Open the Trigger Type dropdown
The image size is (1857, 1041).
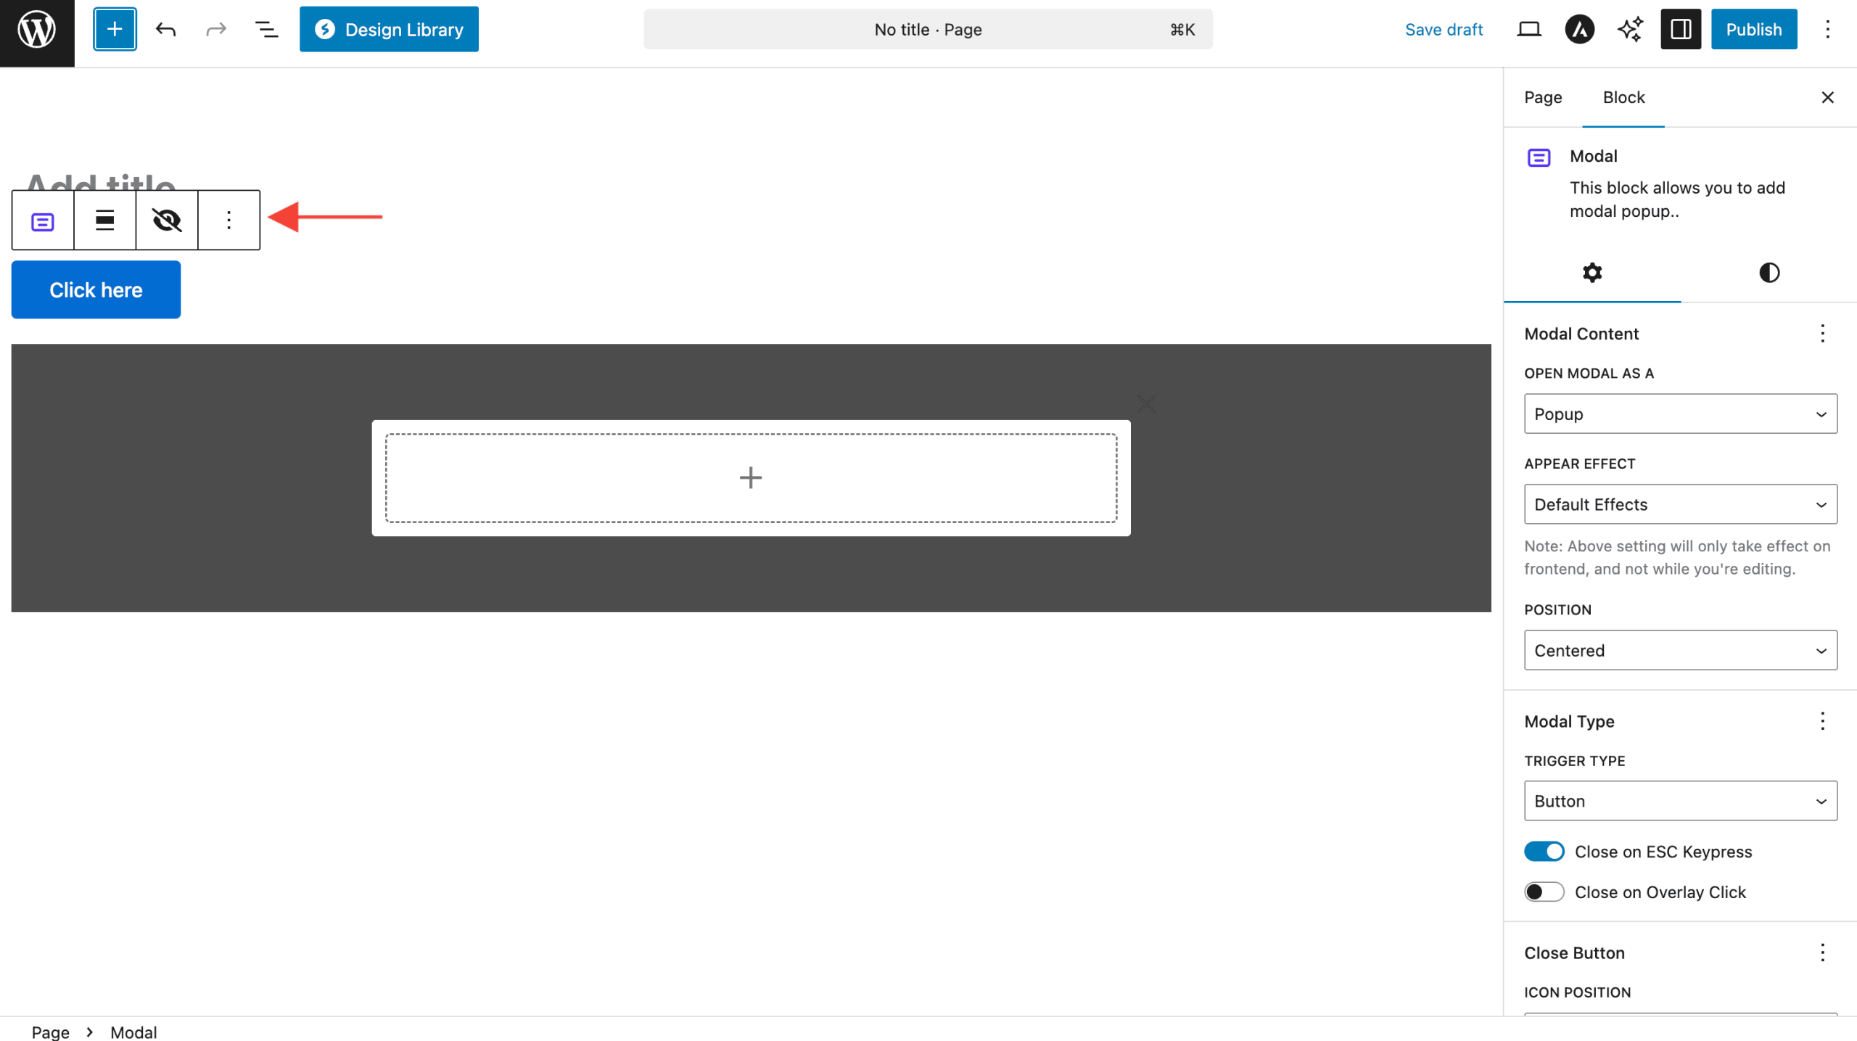tap(1680, 801)
